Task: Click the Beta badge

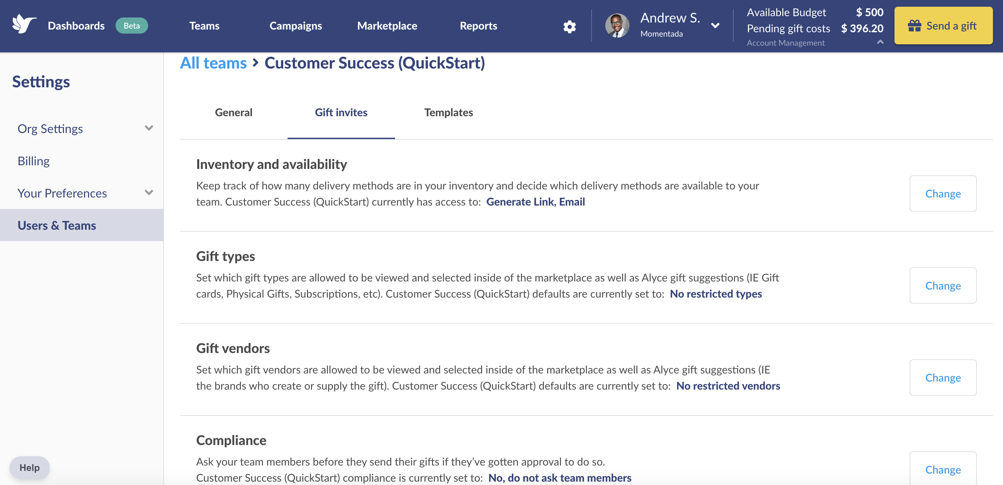Action: pyautogui.click(x=132, y=26)
